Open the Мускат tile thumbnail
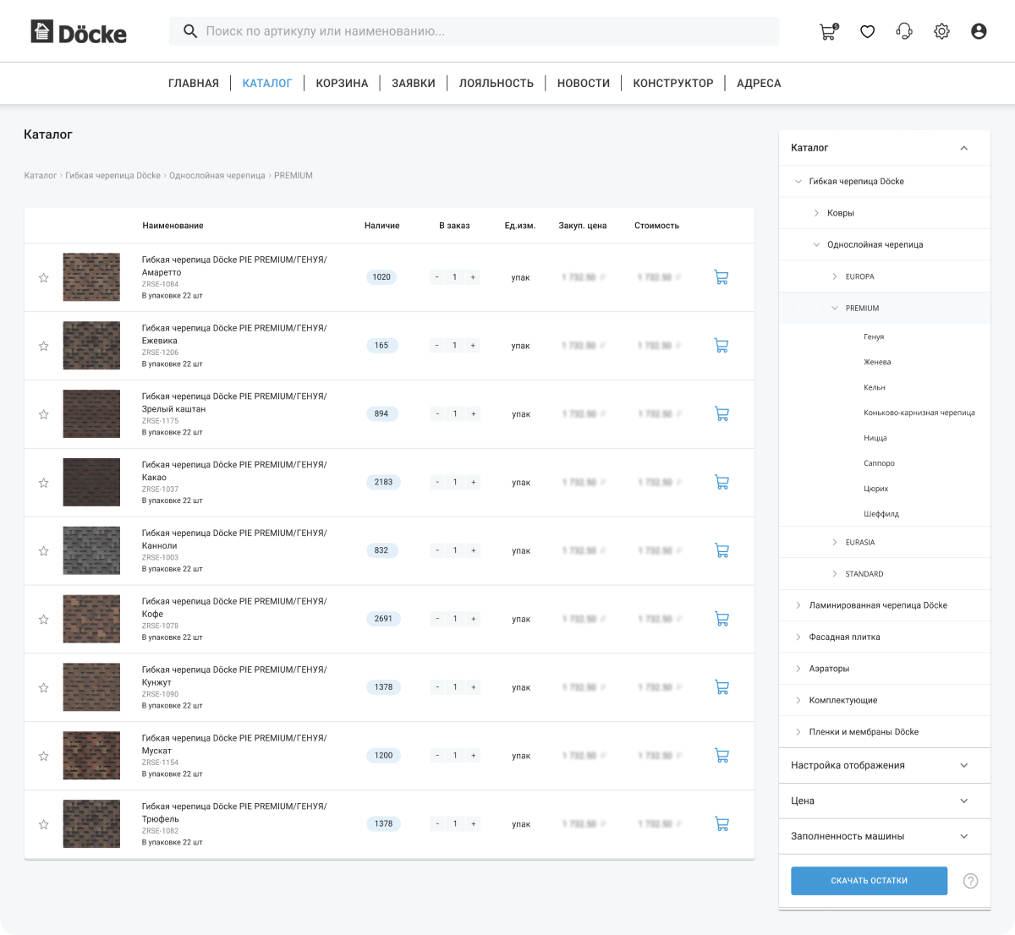The image size is (1015, 935). click(91, 756)
